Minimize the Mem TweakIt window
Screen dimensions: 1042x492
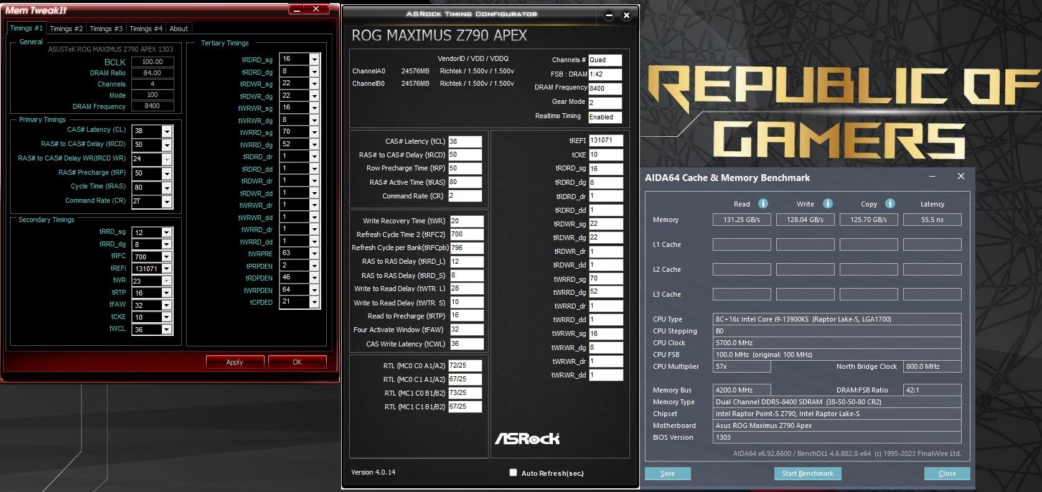pos(297,9)
